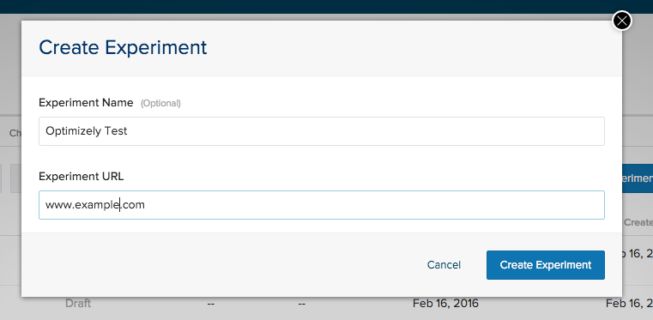Click the second -- cell in Draft row

click(x=301, y=304)
